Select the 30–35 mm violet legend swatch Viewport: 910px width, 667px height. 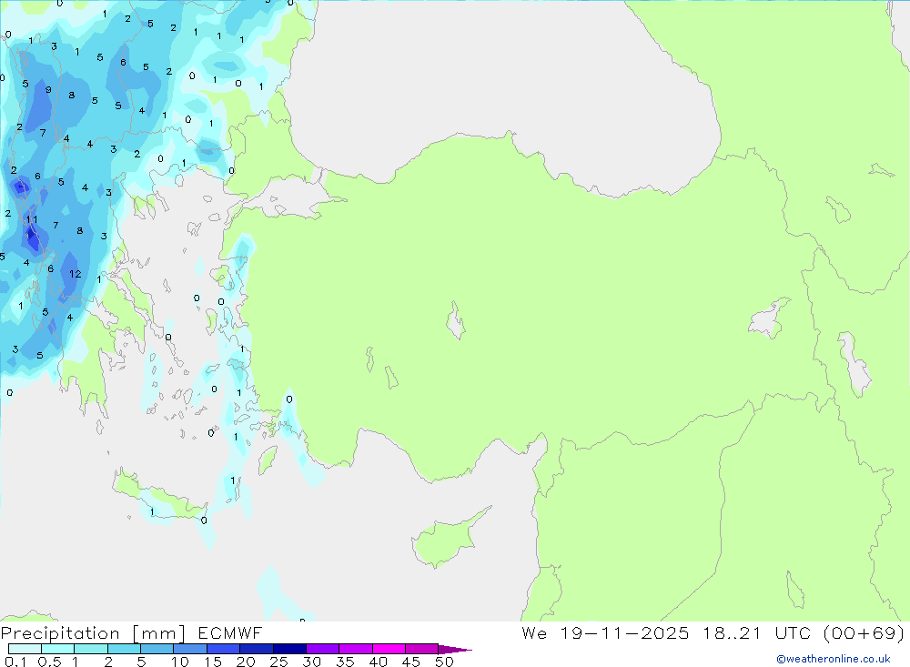(x=322, y=649)
